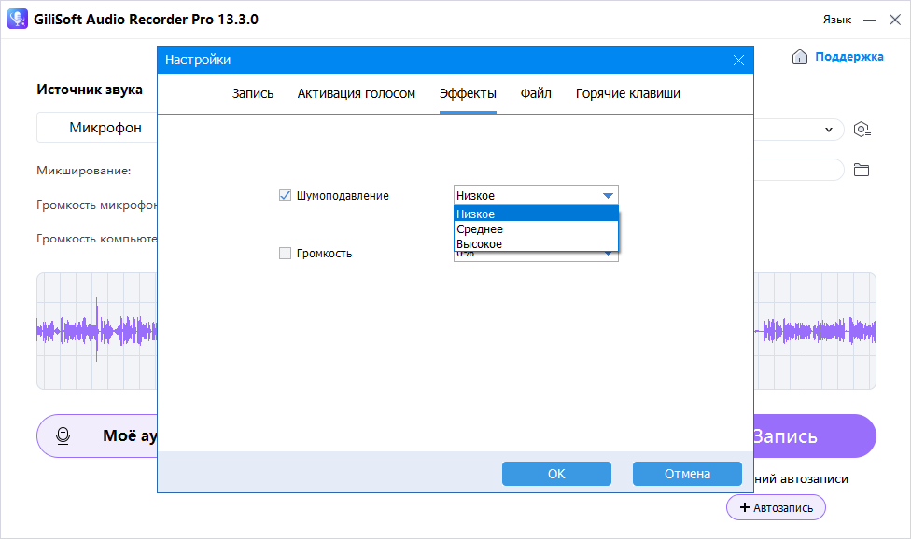This screenshot has height=539, width=911.
Task: Select Среднее in the dropdown list
Action: coord(536,229)
